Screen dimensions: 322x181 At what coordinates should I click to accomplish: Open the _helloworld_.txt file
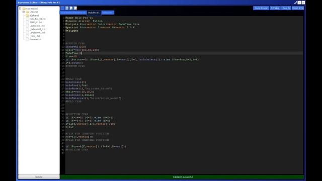pos(37,29)
